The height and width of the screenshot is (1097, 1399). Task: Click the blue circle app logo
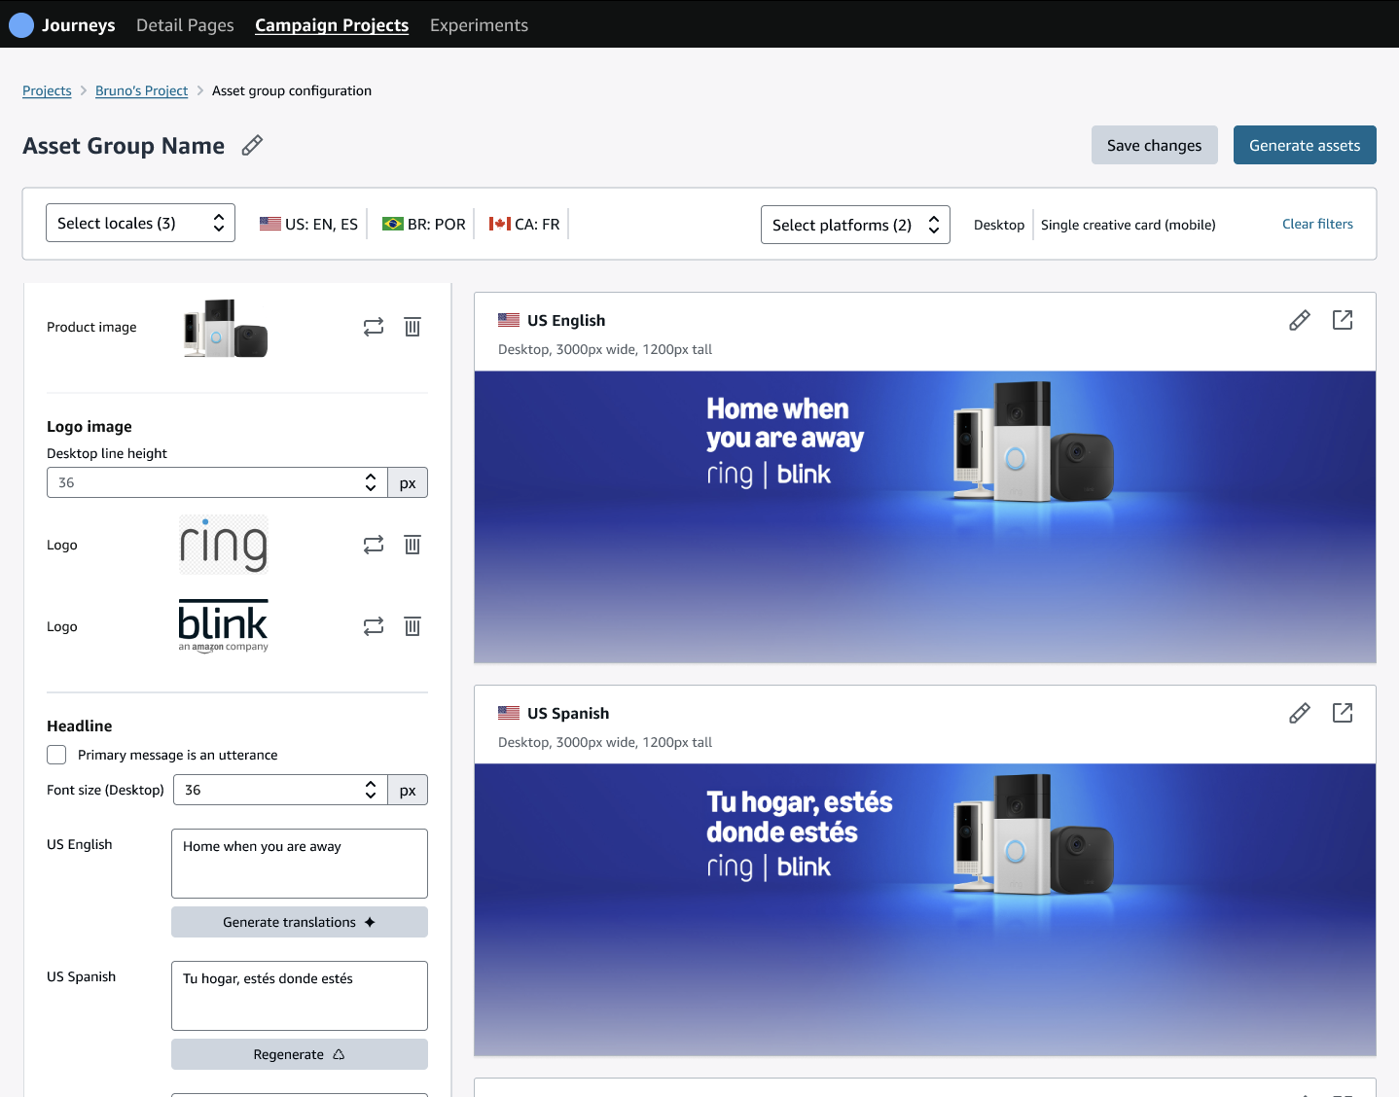pyautogui.click(x=21, y=25)
